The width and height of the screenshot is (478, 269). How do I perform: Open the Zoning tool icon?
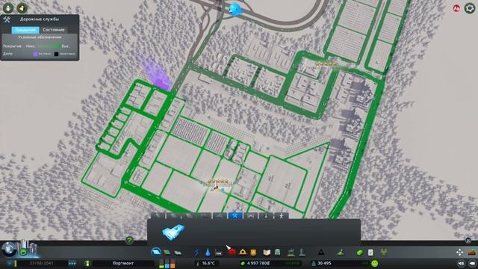(167, 253)
